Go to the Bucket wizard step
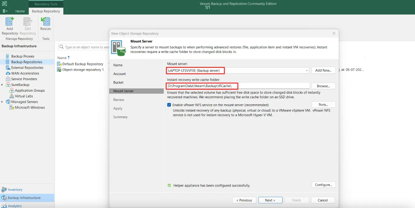Screen dimensions: 415x208 pyautogui.click(x=119, y=82)
